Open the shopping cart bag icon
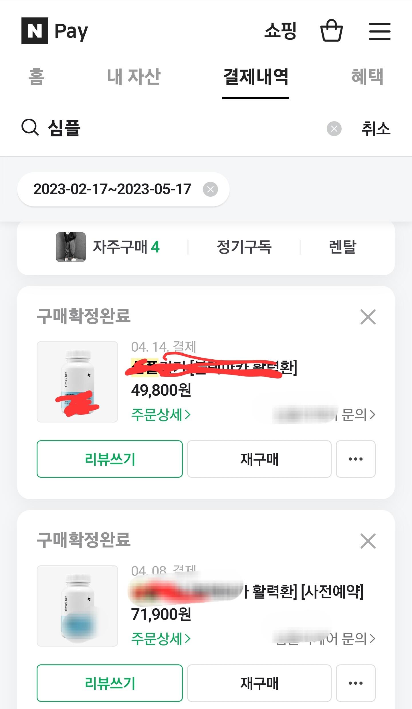This screenshot has height=709, width=412. tap(331, 31)
